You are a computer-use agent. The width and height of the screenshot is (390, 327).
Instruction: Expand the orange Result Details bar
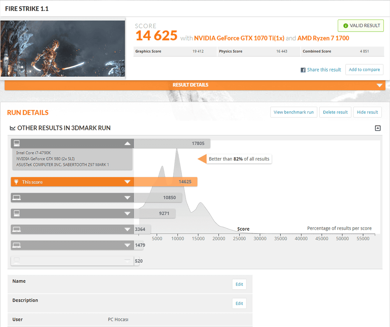pyautogui.click(x=379, y=85)
